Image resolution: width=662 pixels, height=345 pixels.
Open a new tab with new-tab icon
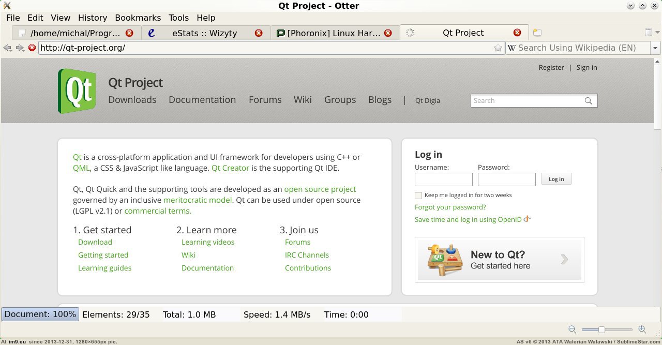click(x=537, y=33)
